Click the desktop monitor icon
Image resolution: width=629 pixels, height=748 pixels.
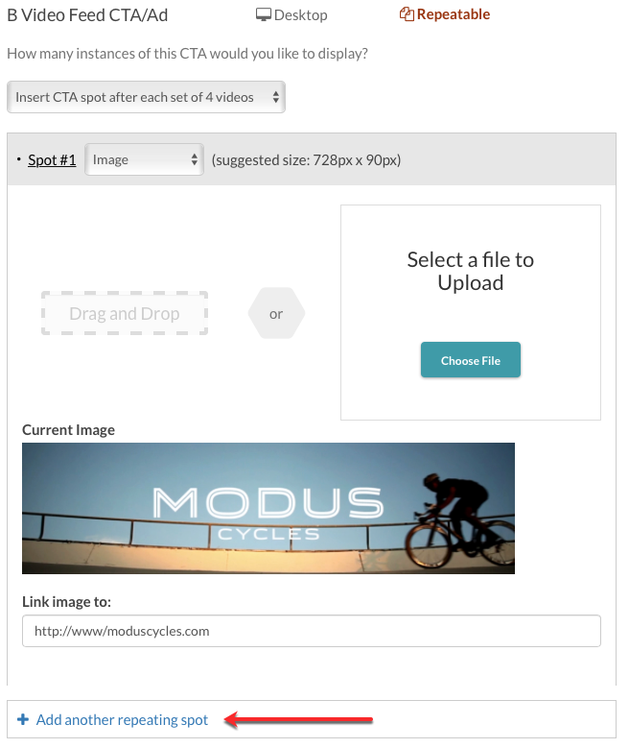(x=263, y=14)
